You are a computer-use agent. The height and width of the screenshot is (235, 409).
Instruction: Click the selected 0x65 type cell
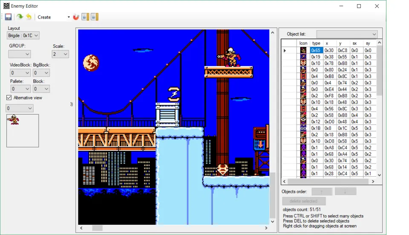tap(316, 50)
